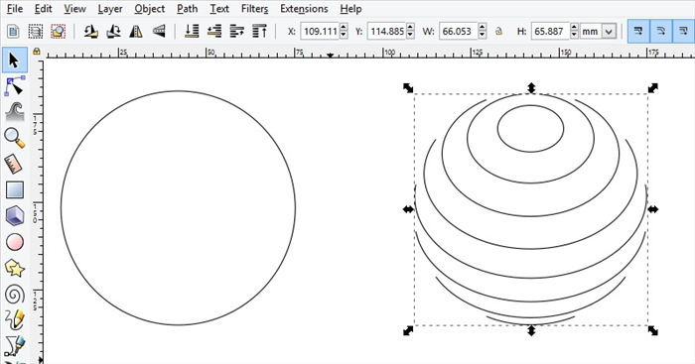Viewport: 695px width, 364px height.
Task: Lower selection one step
Action: point(214,32)
